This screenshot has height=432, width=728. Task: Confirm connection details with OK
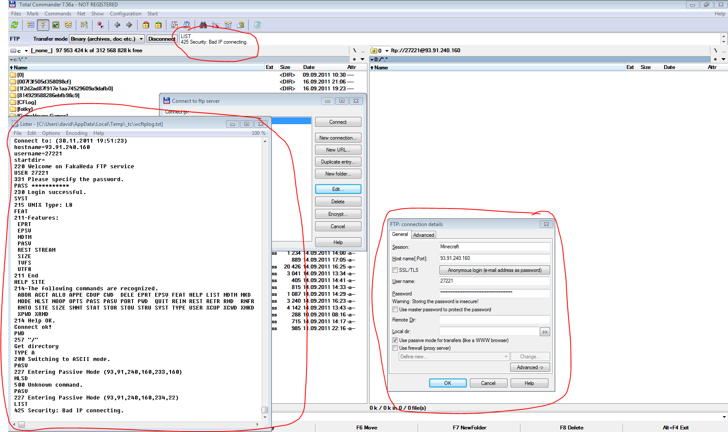click(x=448, y=383)
